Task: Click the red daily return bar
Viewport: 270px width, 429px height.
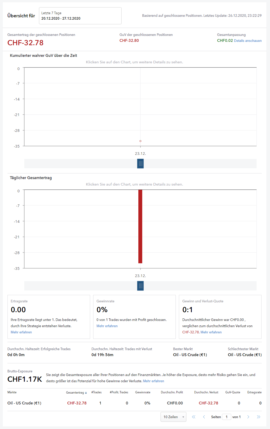Action: 140,226
